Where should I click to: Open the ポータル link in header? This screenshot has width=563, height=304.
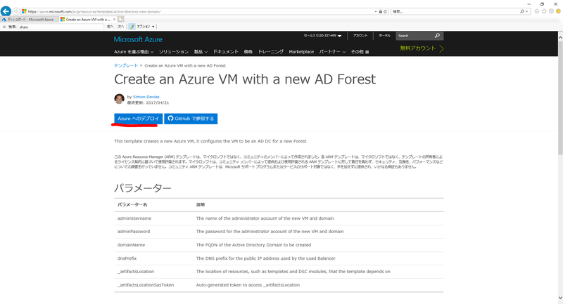pyautogui.click(x=384, y=36)
